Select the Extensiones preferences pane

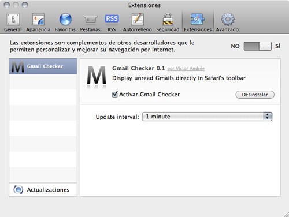198,23
